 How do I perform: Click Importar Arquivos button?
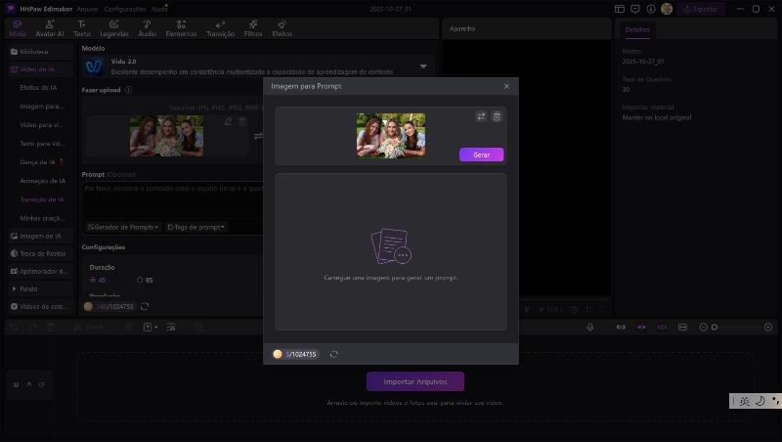point(414,381)
